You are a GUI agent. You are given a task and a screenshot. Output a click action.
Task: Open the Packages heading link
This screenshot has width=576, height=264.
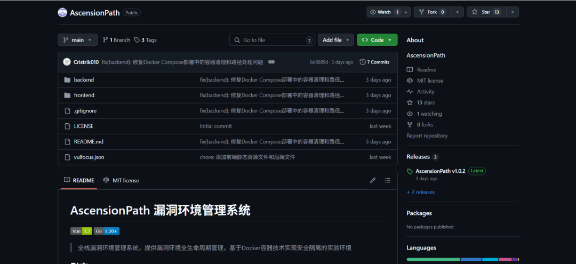(x=419, y=213)
